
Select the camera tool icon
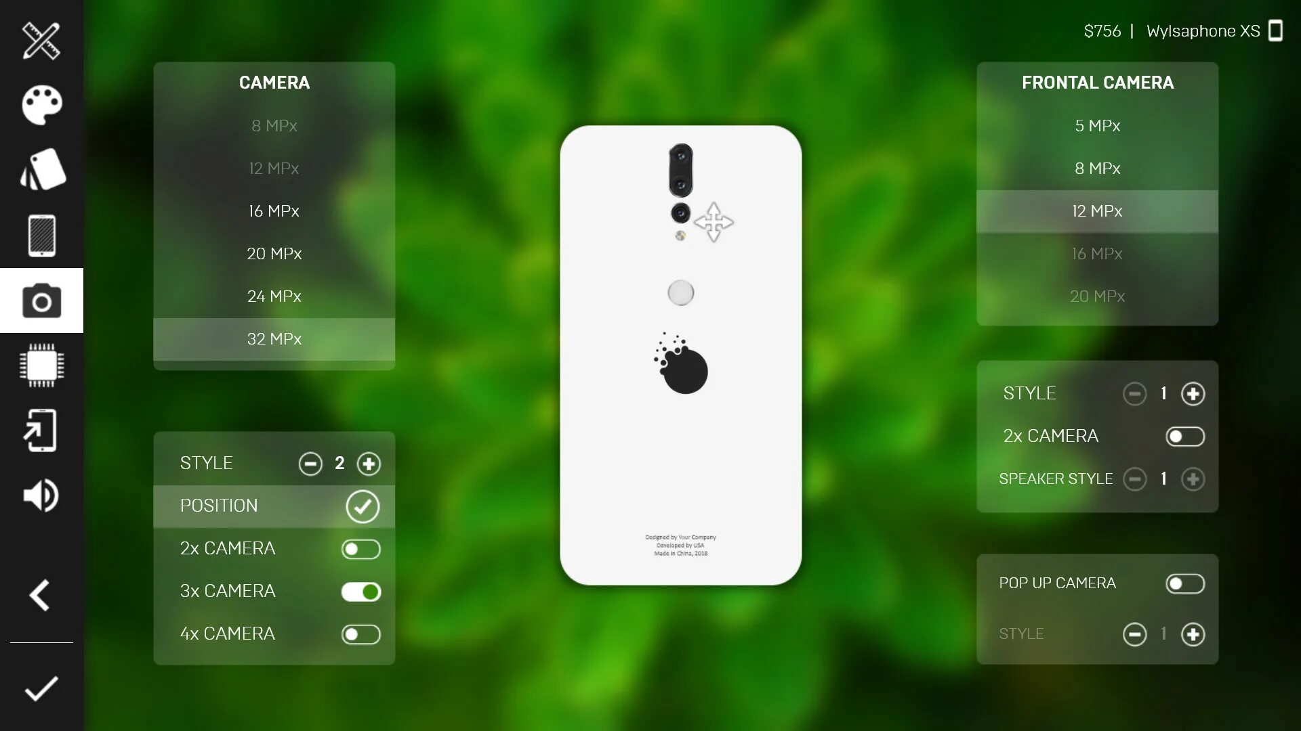pyautogui.click(x=41, y=300)
